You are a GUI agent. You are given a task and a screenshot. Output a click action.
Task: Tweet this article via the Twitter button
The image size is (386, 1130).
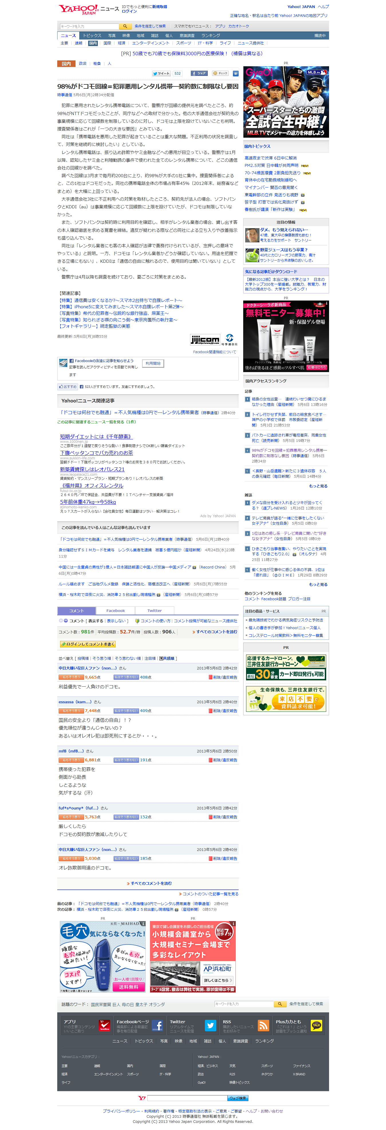pyautogui.click(x=161, y=74)
